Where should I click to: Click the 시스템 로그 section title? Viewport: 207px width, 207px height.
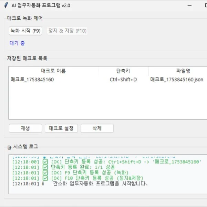coord(25,146)
